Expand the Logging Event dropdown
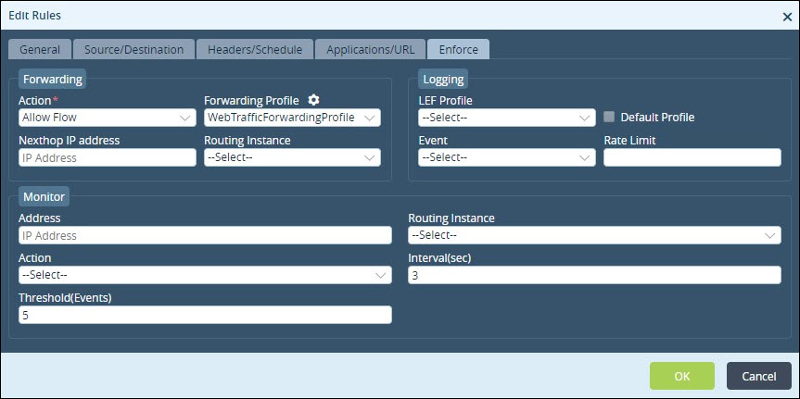Image resolution: width=800 pixels, height=399 pixels. click(x=507, y=157)
